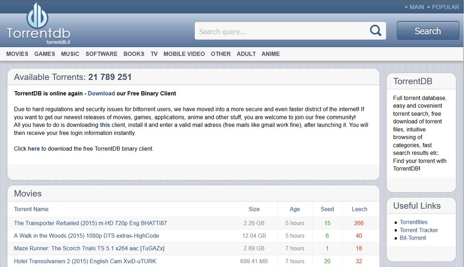Click the "this" client download link
464x267 pixels.
click(x=105, y=124)
